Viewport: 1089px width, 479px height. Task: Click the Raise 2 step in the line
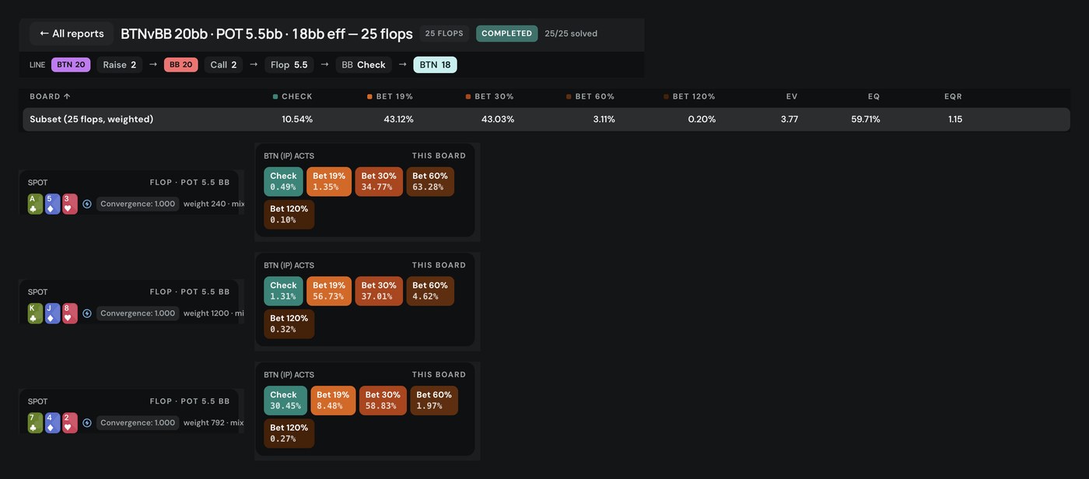(x=120, y=65)
